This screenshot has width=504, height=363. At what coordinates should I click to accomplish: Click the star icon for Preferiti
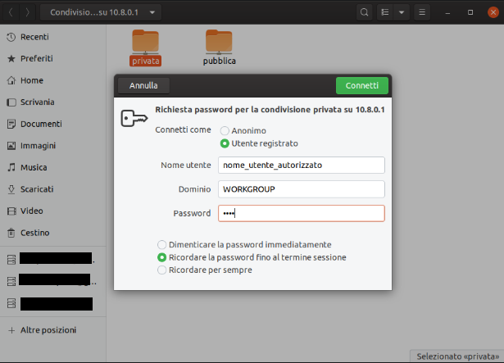tap(11, 58)
